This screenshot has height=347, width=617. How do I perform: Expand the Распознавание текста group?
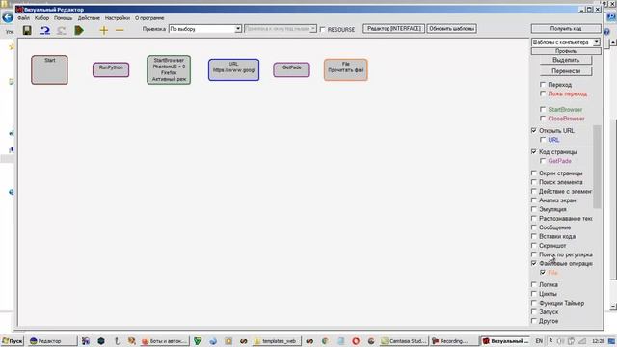click(x=534, y=219)
